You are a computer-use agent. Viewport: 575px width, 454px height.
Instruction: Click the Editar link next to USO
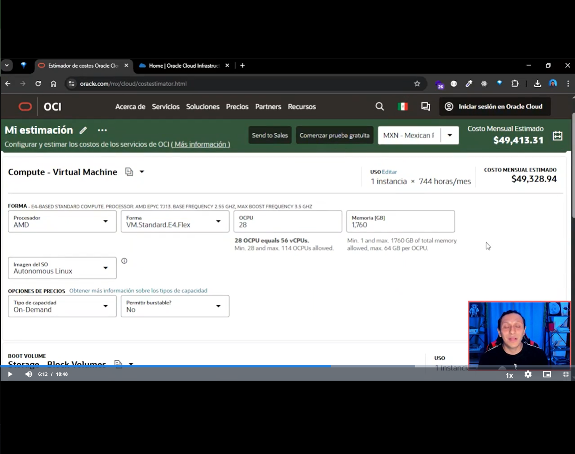[x=389, y=172]
